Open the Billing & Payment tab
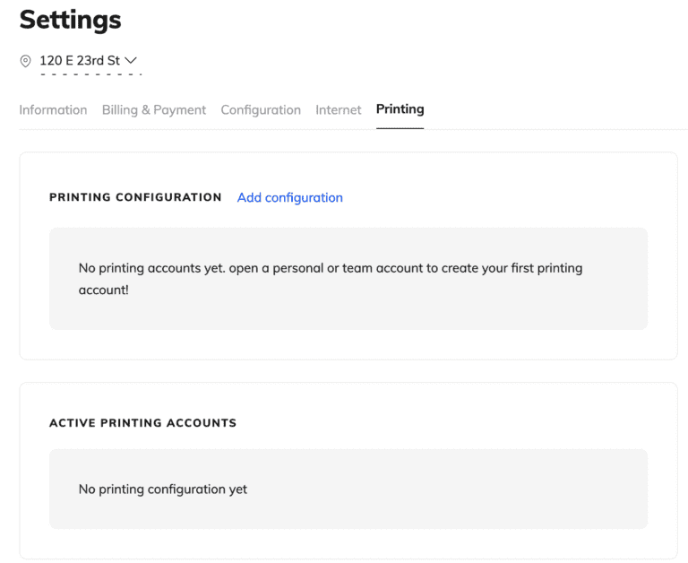This screenshot has width=688, height=563. [x=154, y=109]
